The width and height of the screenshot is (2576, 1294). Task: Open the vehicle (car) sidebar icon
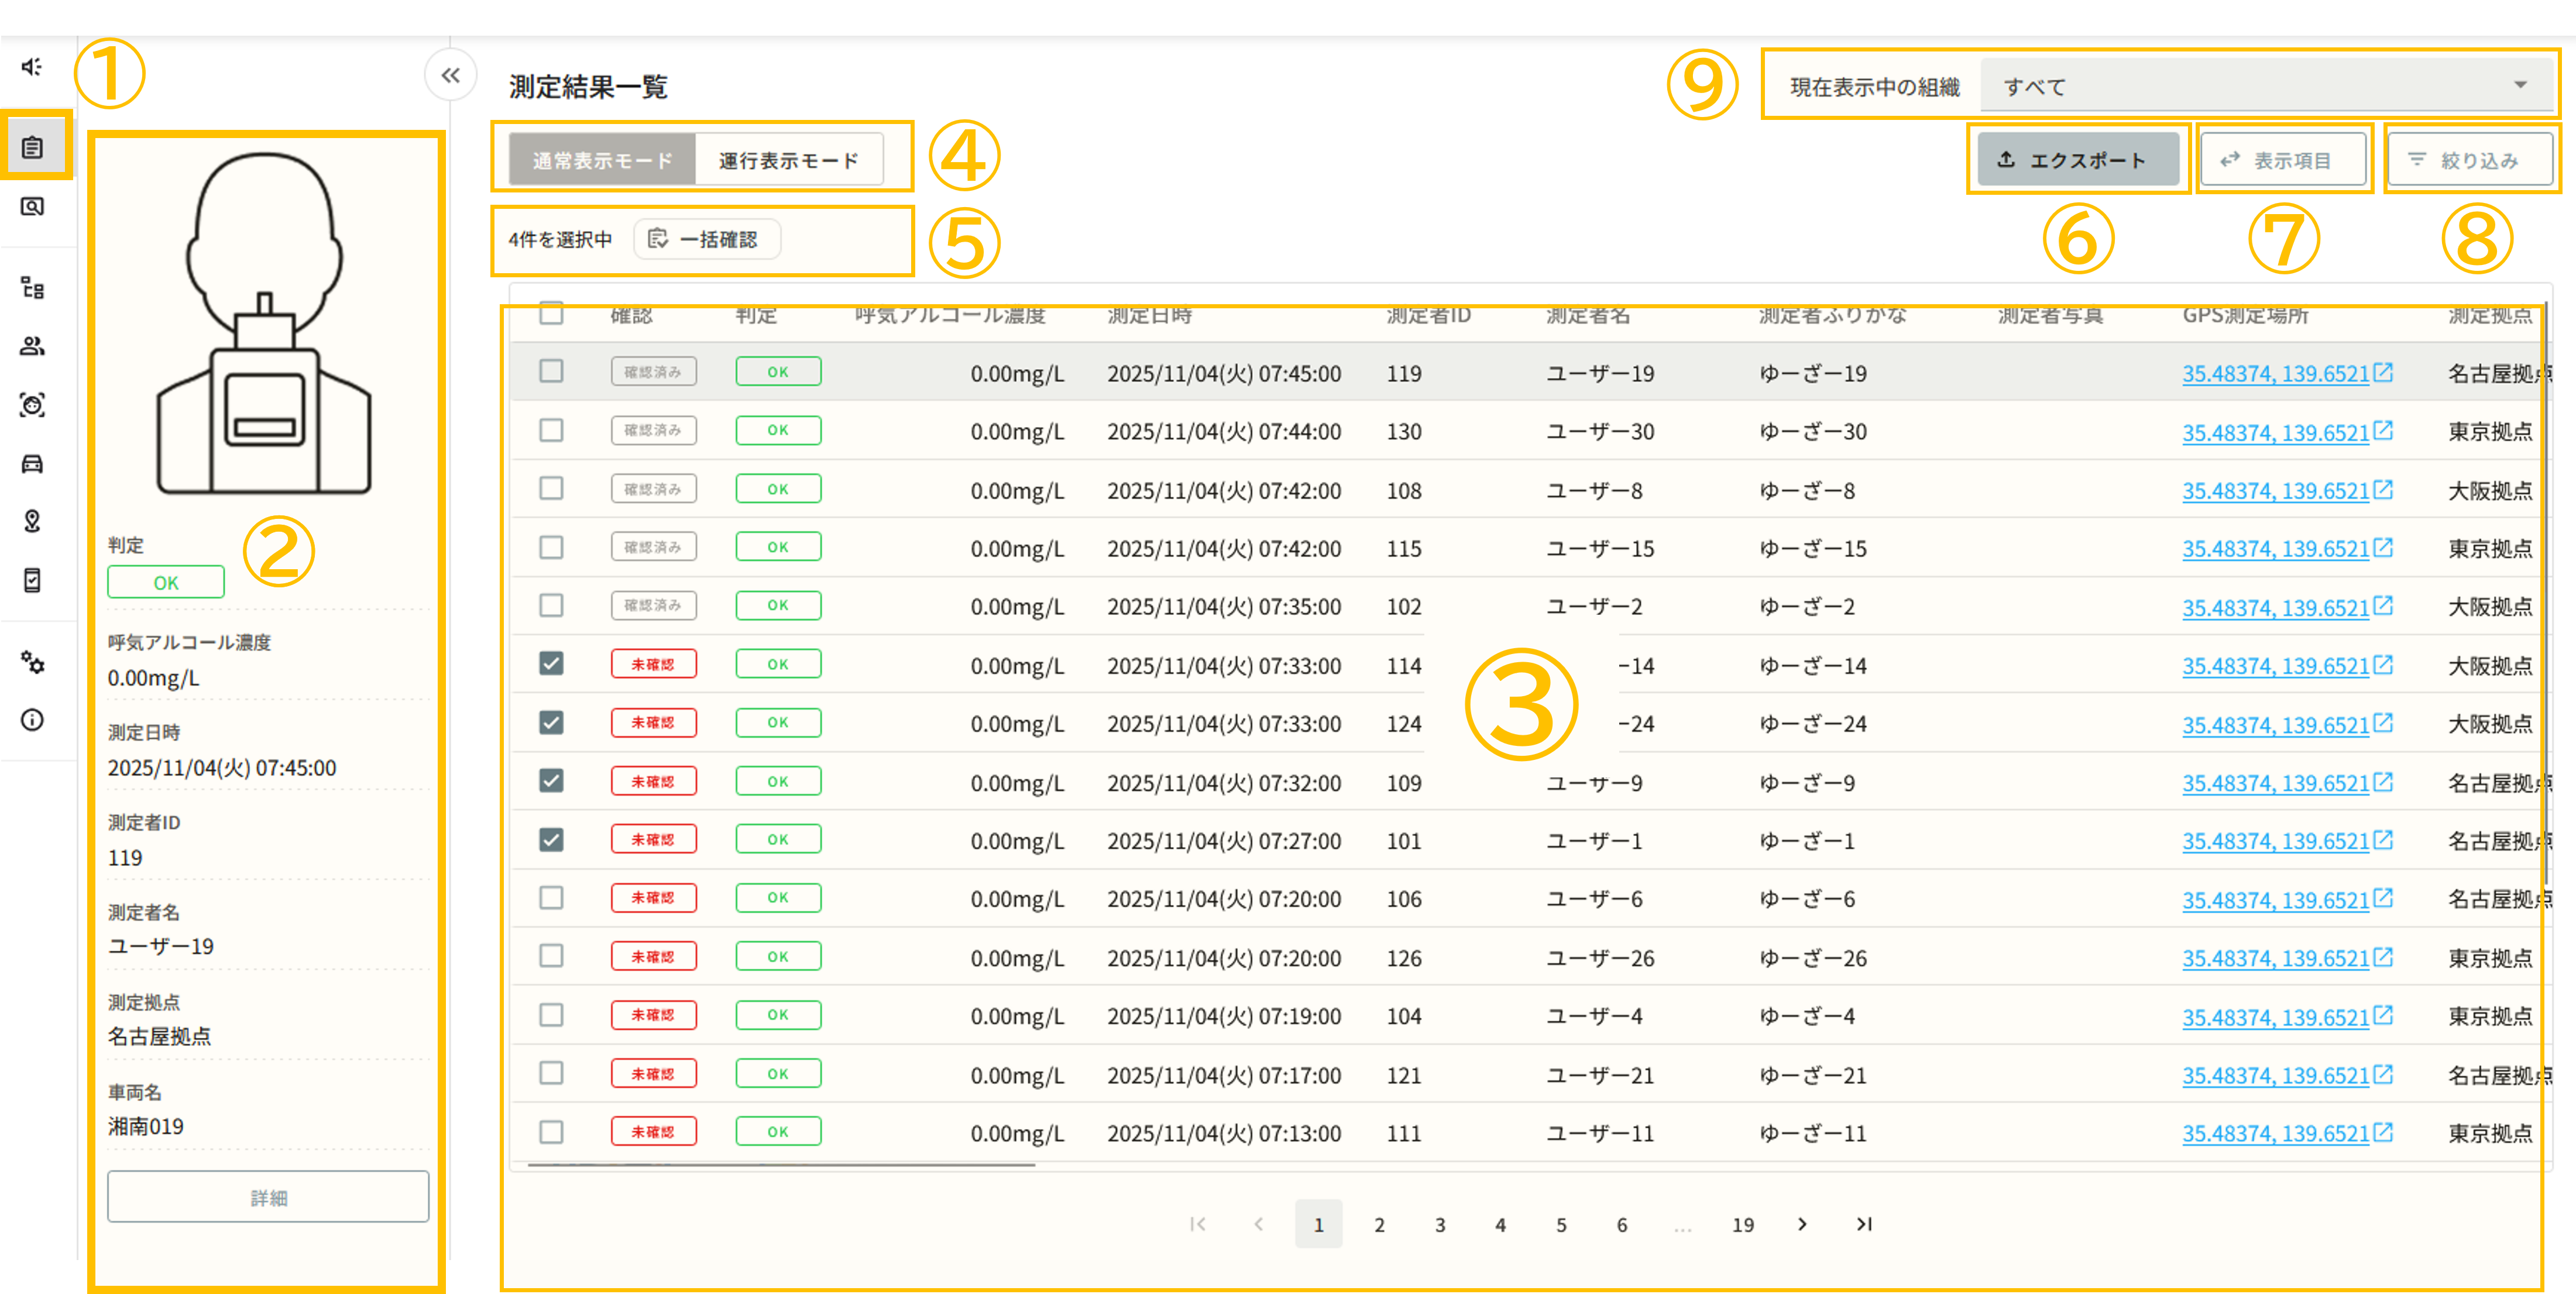(x=32, y=463)
